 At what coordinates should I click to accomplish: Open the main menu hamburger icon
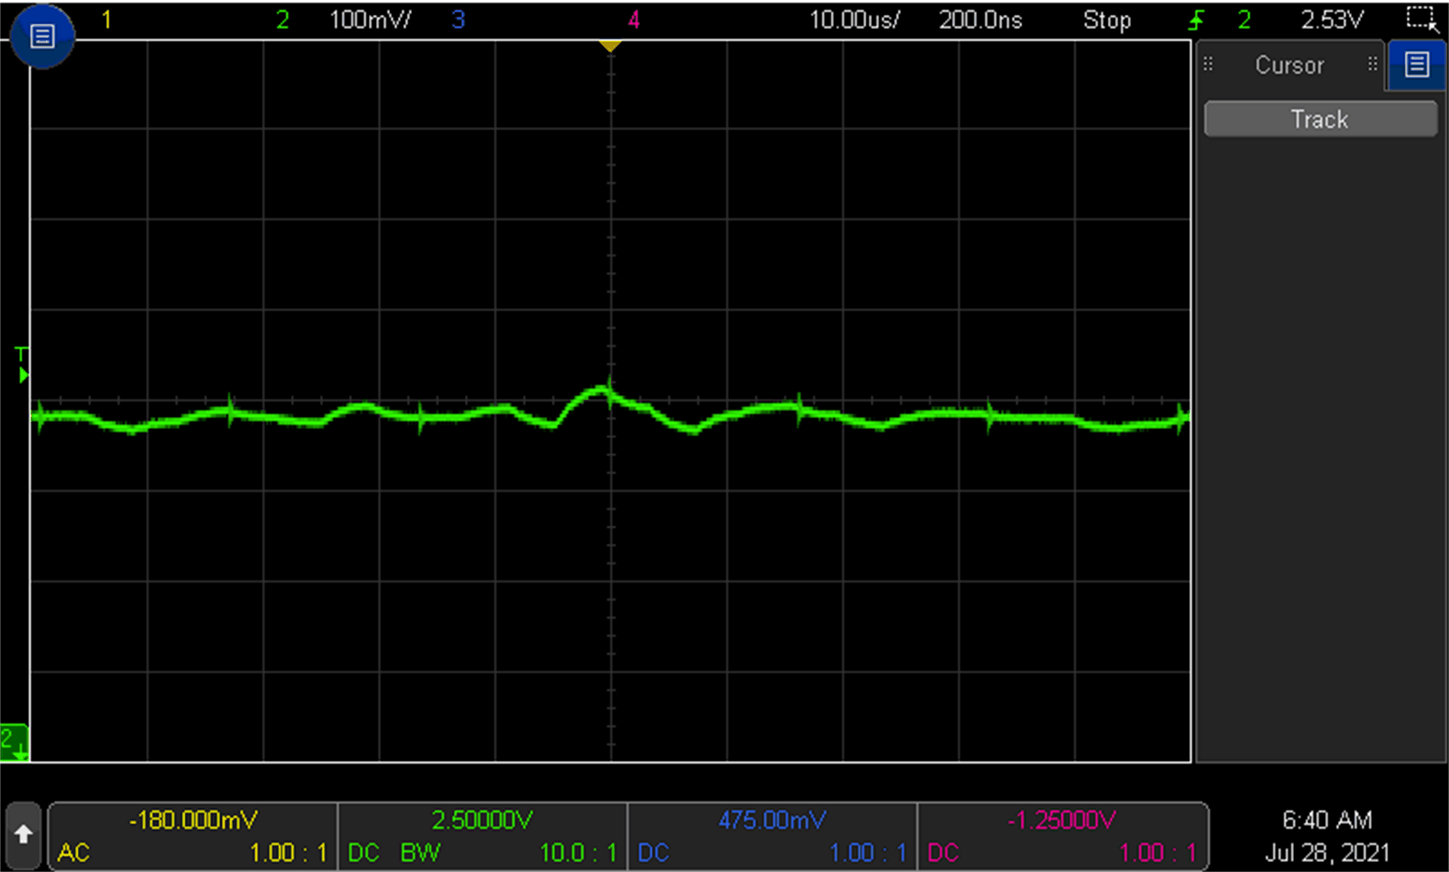click(42, 37)
